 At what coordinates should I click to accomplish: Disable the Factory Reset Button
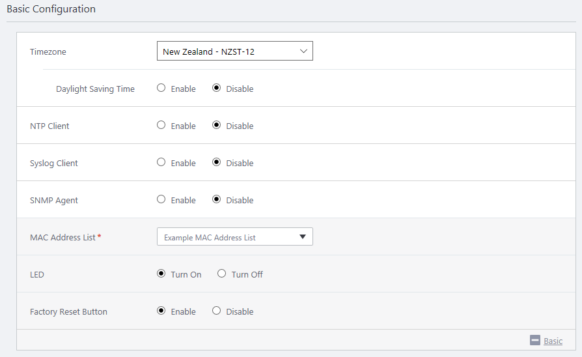pyautogui.click(x=217, y=311)
